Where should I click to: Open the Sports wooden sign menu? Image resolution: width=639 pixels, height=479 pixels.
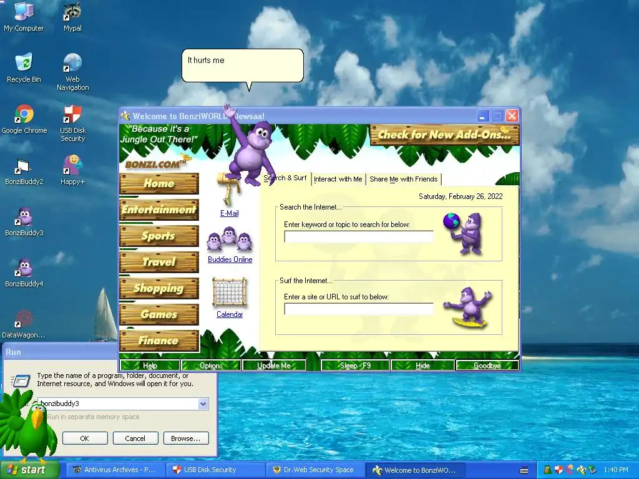(159, 236)
